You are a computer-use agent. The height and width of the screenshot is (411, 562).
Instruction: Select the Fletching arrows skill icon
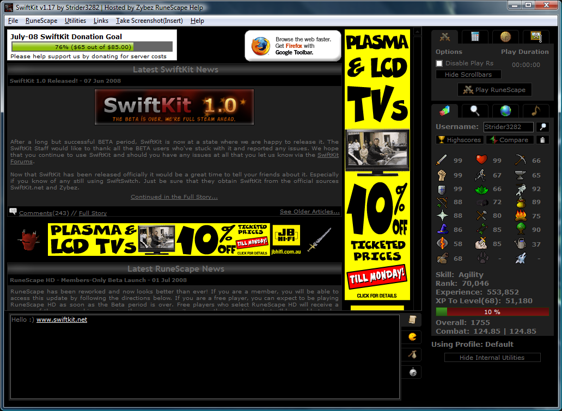pos(481,229)
